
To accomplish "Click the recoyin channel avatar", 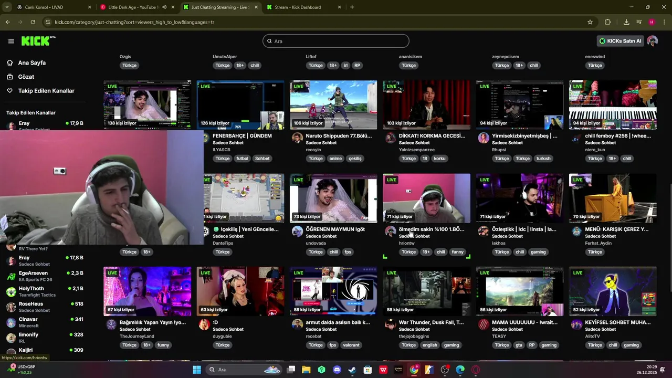I will click(297, 138).
